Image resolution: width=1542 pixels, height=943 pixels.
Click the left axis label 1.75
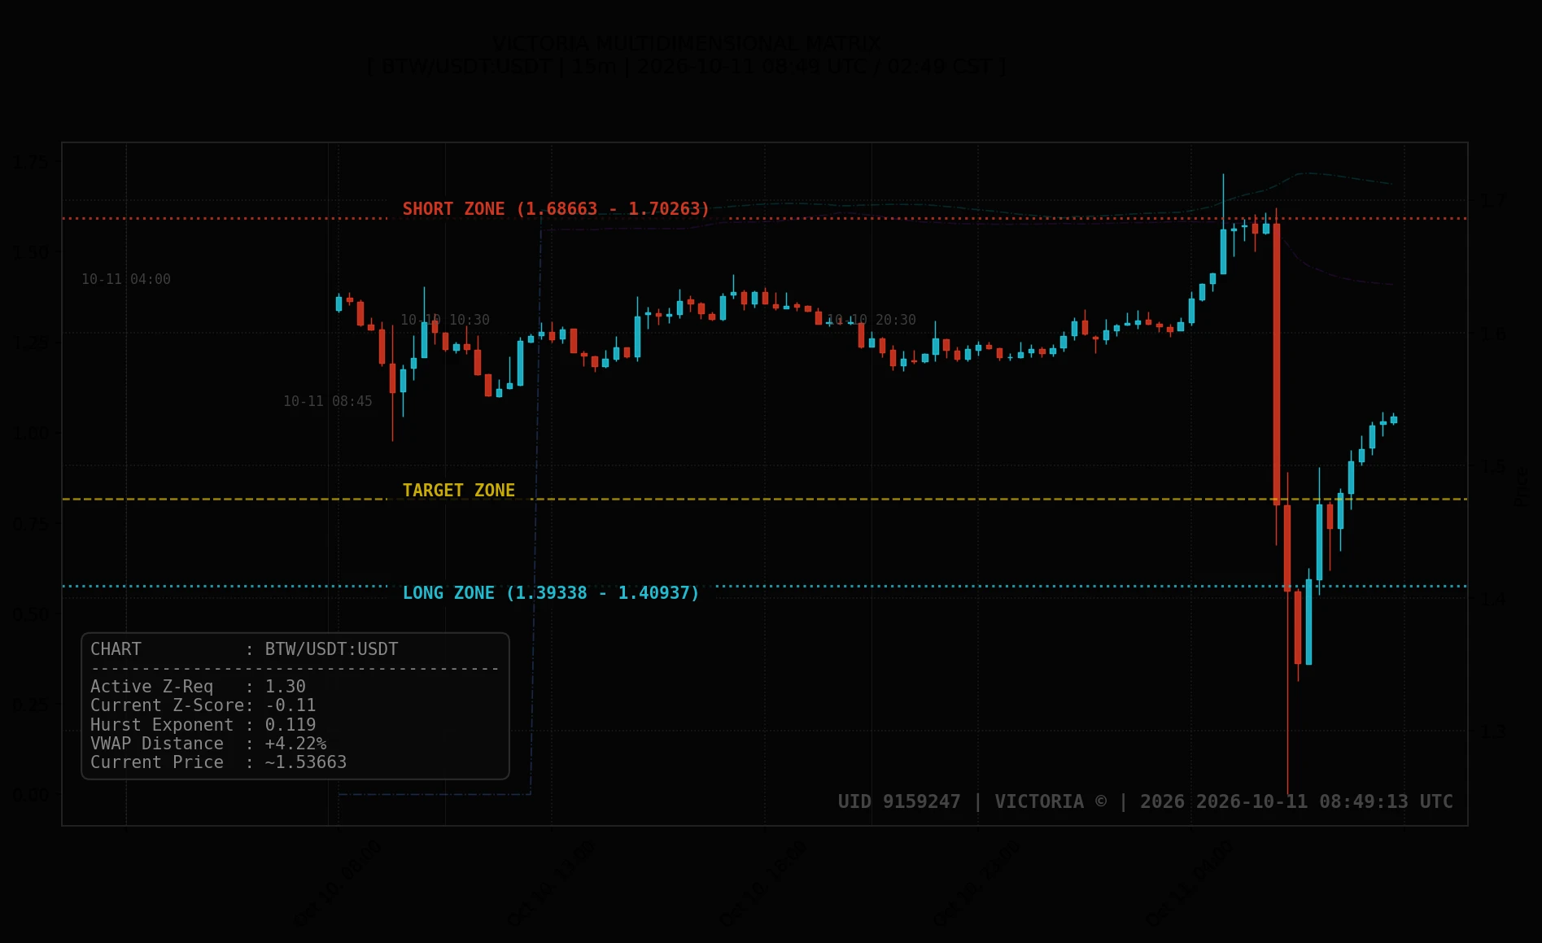click(31, 162)
